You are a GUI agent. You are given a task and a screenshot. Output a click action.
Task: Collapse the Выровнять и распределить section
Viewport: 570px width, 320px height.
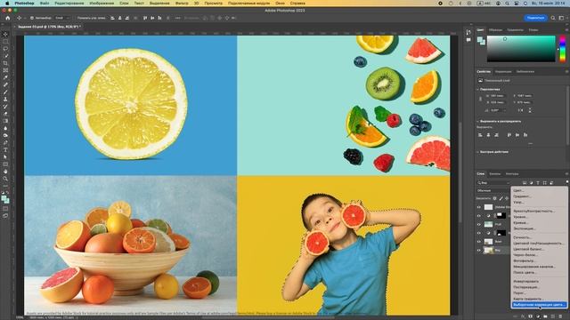click(477, 121)
